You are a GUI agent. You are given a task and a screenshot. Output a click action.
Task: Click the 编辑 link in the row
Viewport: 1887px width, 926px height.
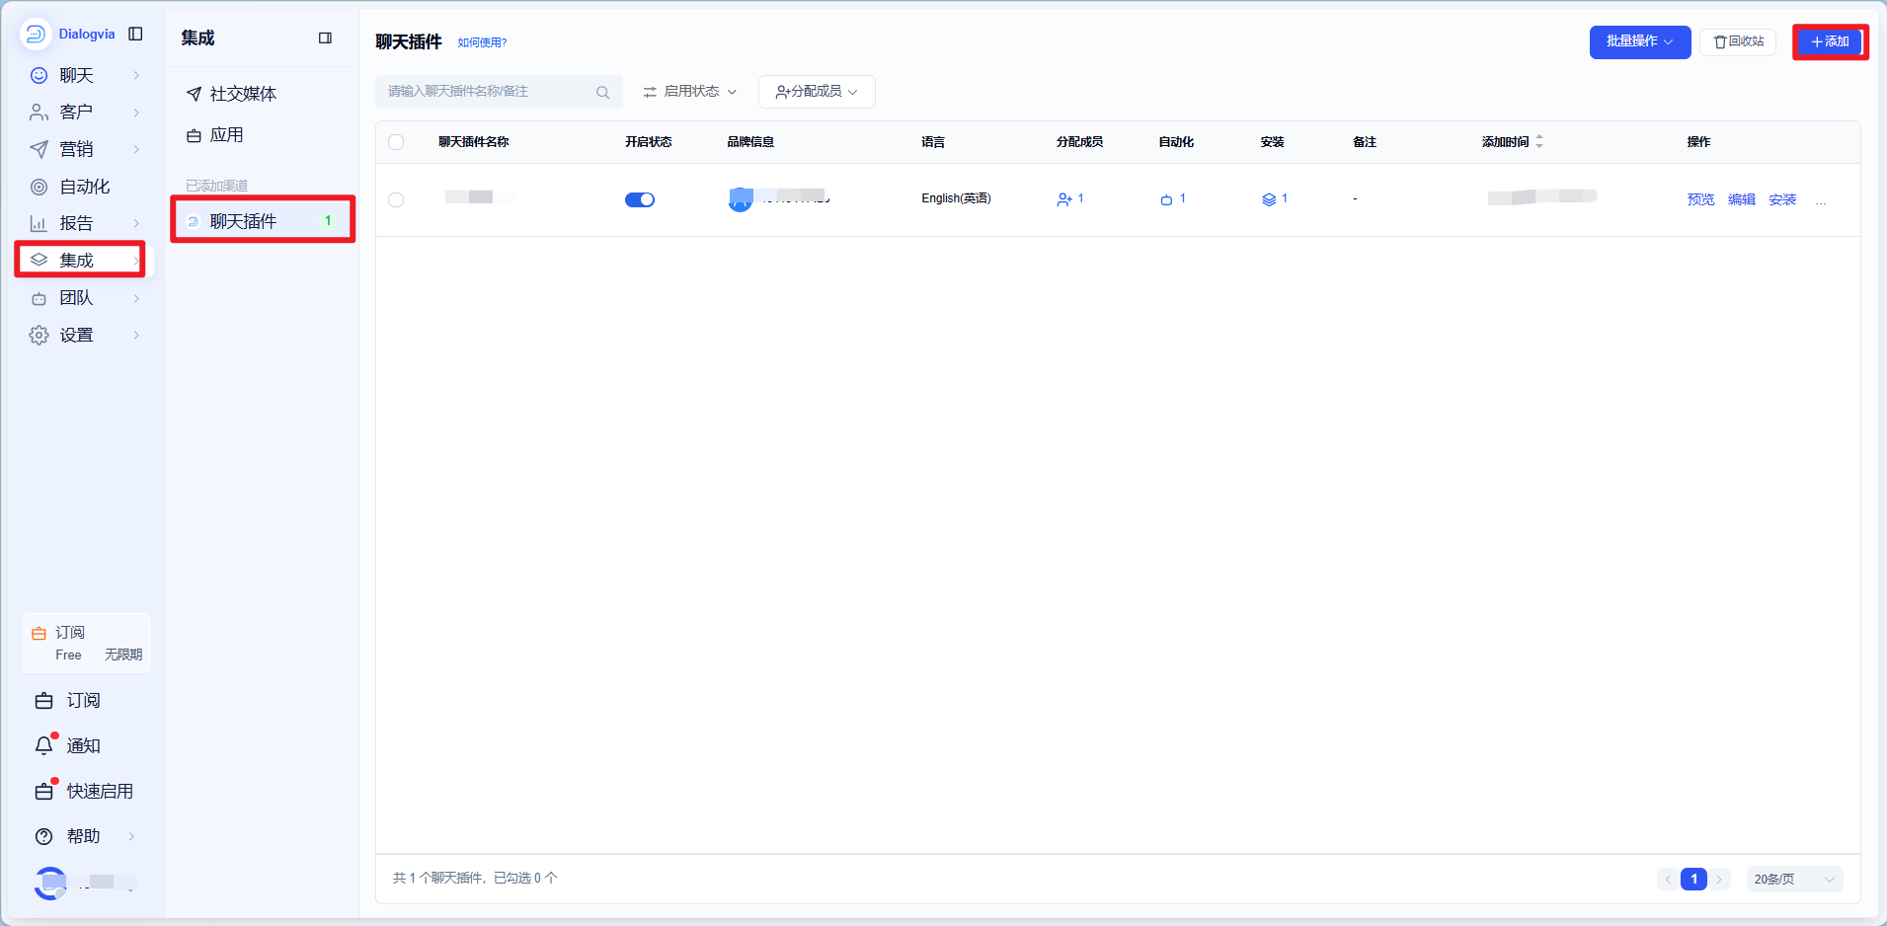pyautogui.click(x=1742, y=199)
